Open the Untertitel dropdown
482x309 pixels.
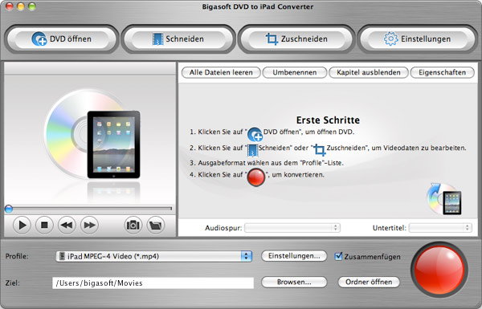tap(440, 228)
